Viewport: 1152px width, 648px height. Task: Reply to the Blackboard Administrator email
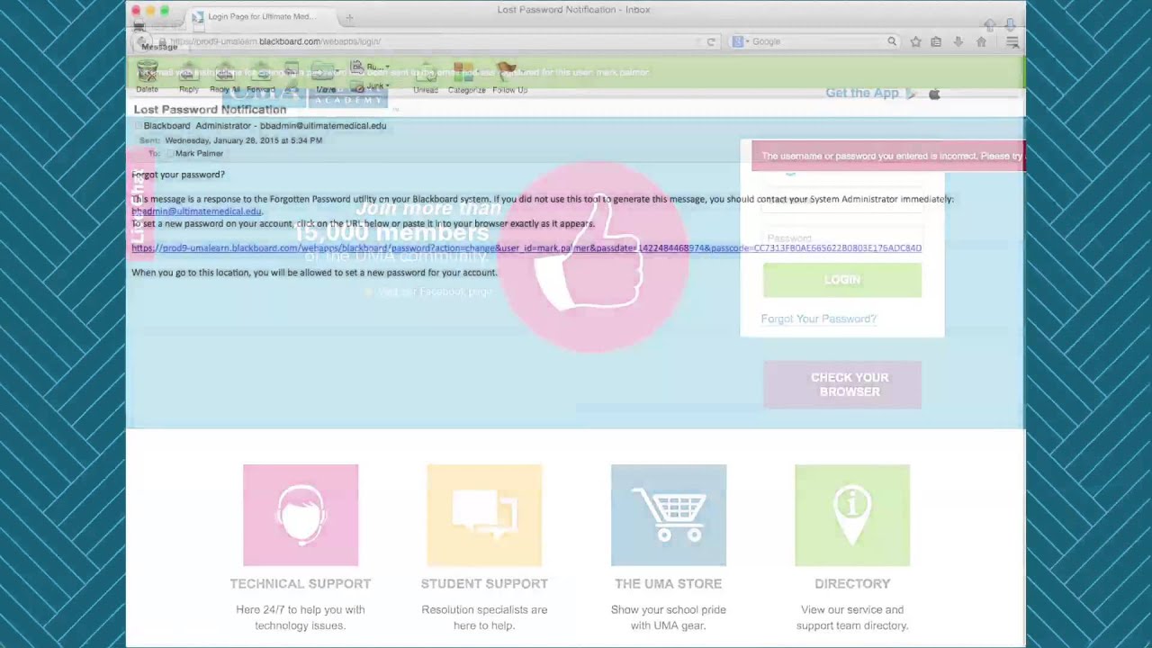point(188,79)
